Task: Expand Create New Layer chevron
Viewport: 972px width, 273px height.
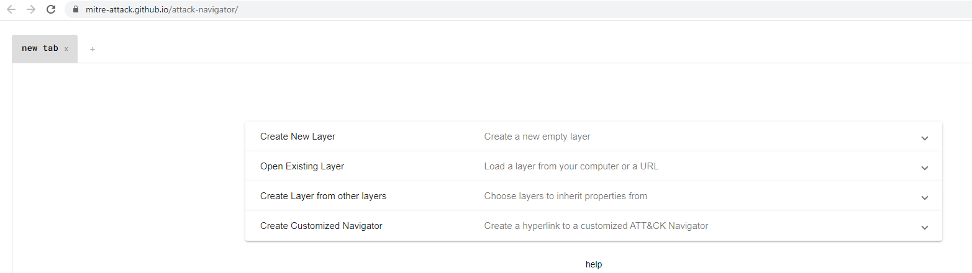Action: (x=925, y=138)
